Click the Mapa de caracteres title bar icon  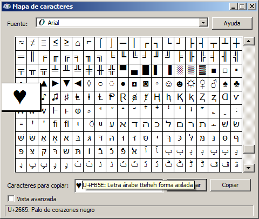pyautogui.click(x=7, y=6)
